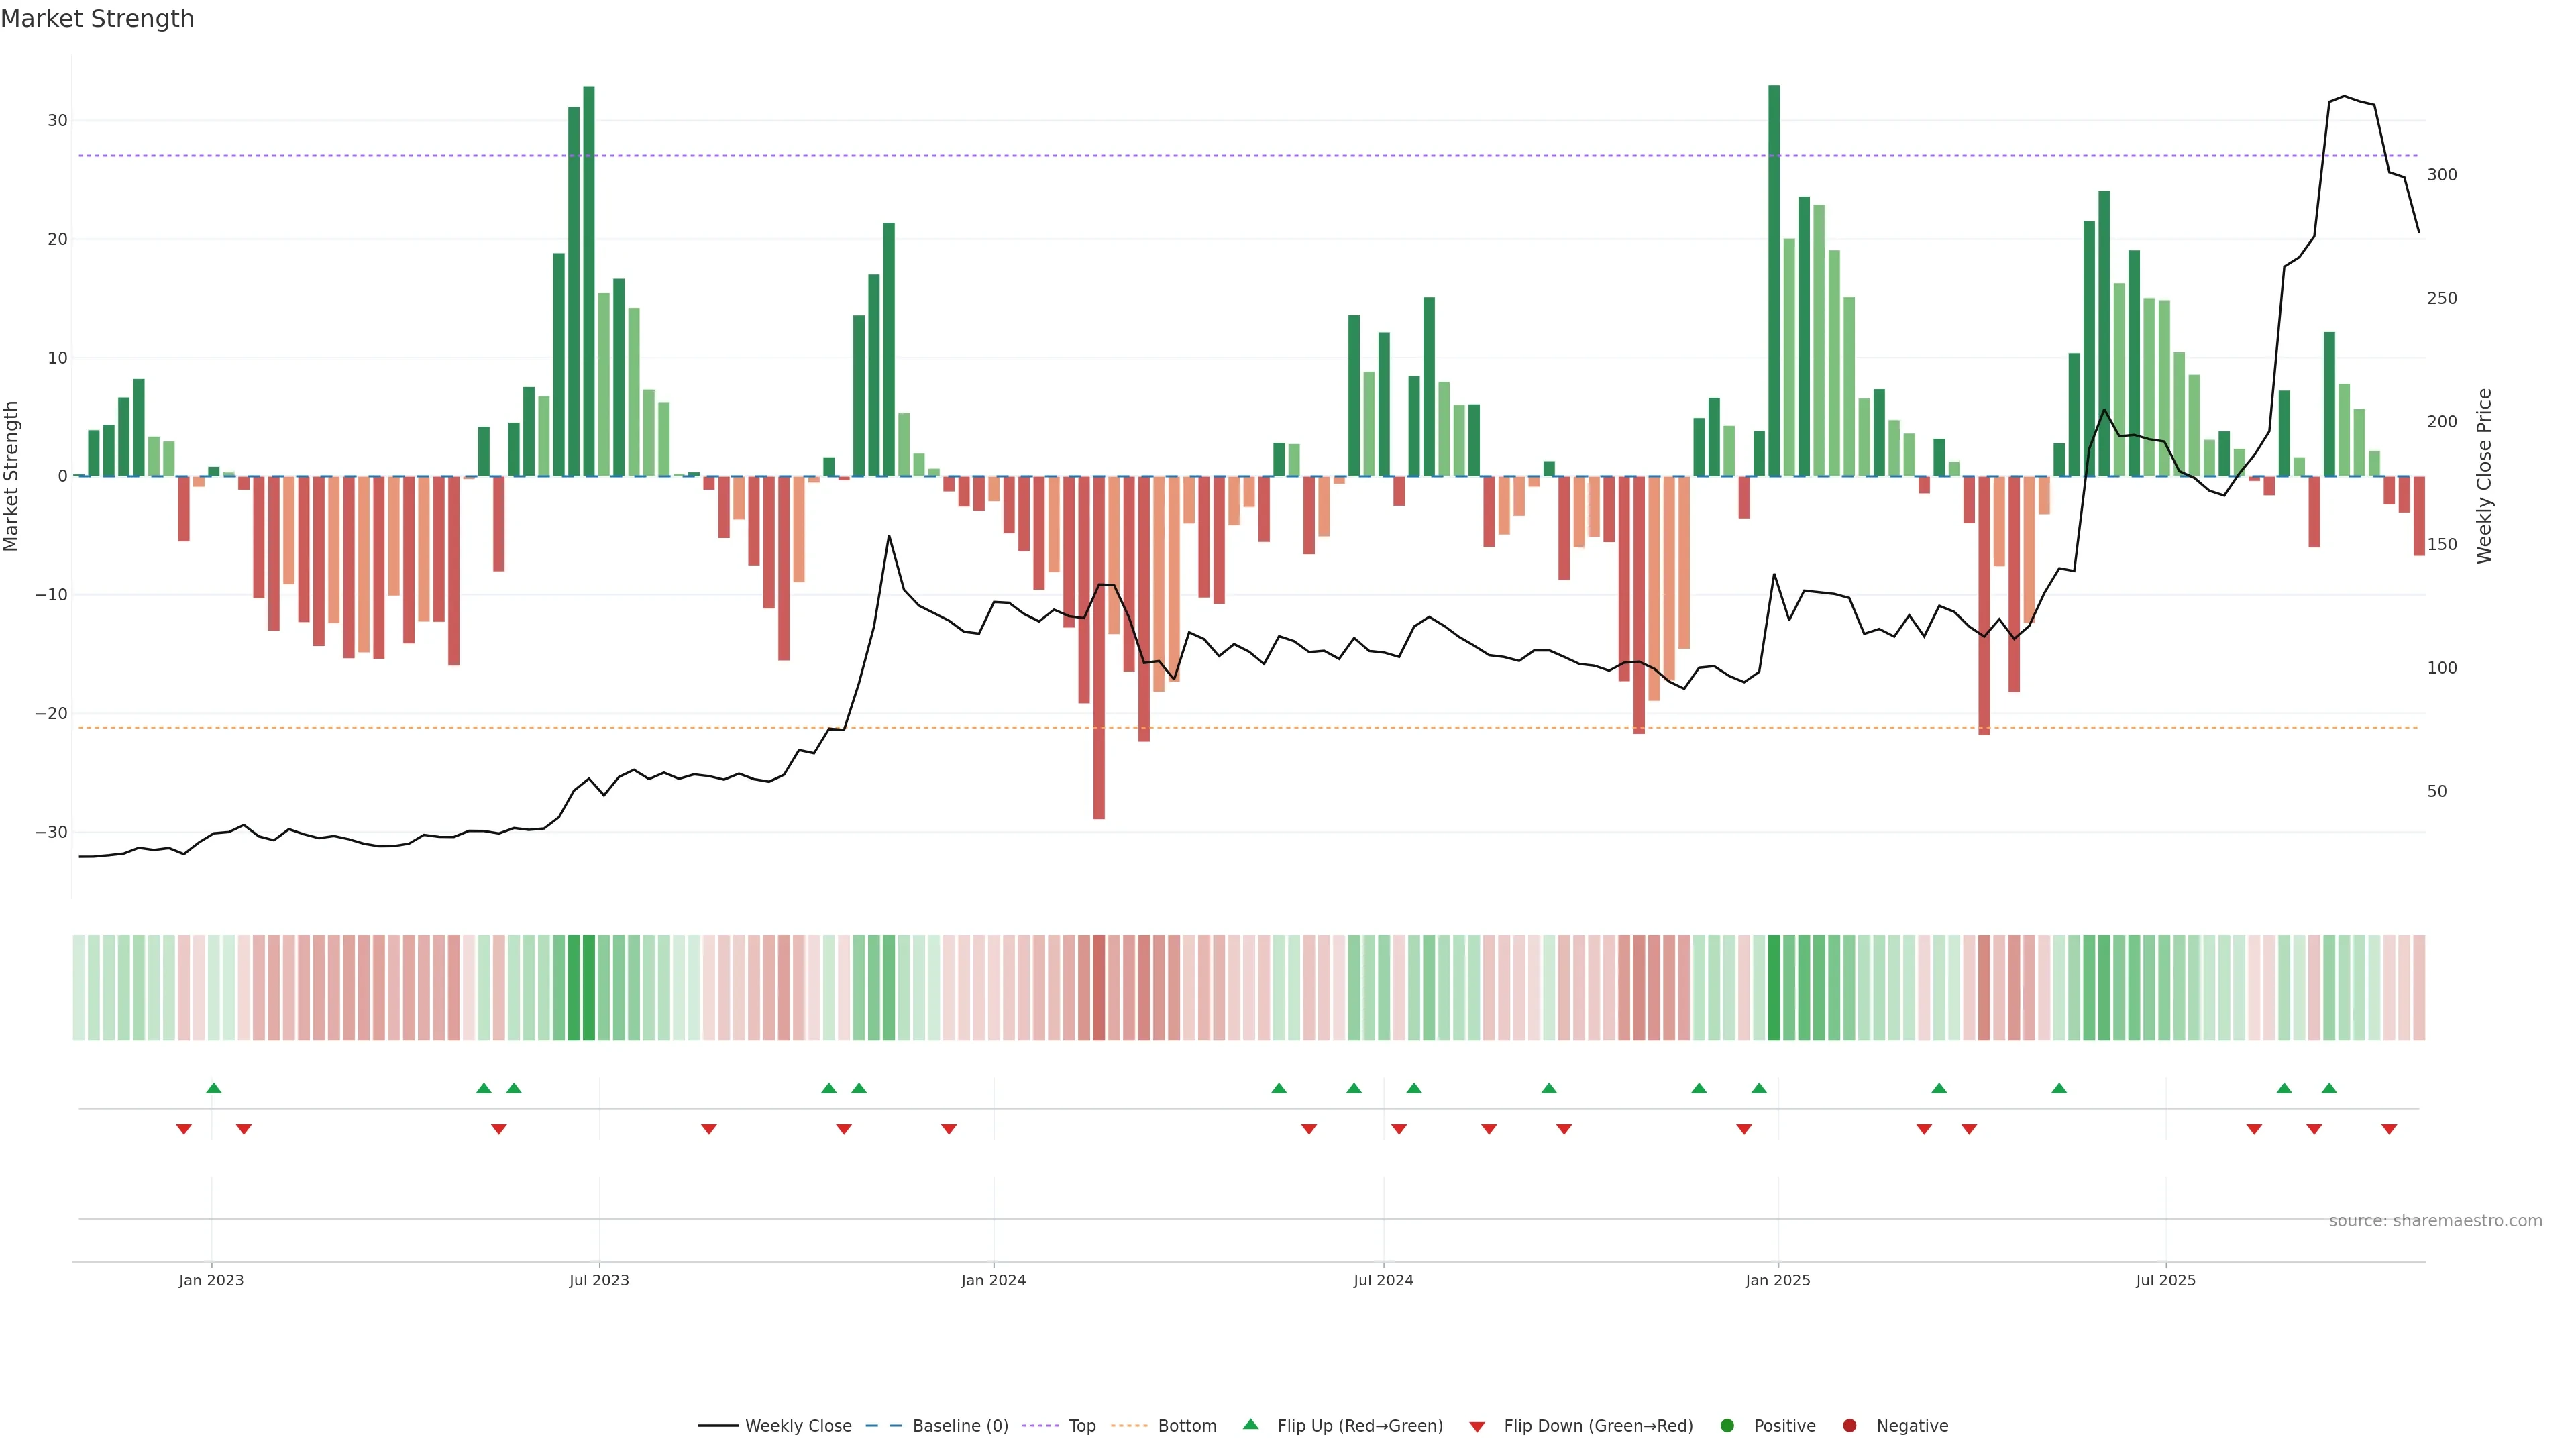Click the rightmost red Flip Down triangle marker
Screen dimensions: 2576x1449
coord(2389,1129)
